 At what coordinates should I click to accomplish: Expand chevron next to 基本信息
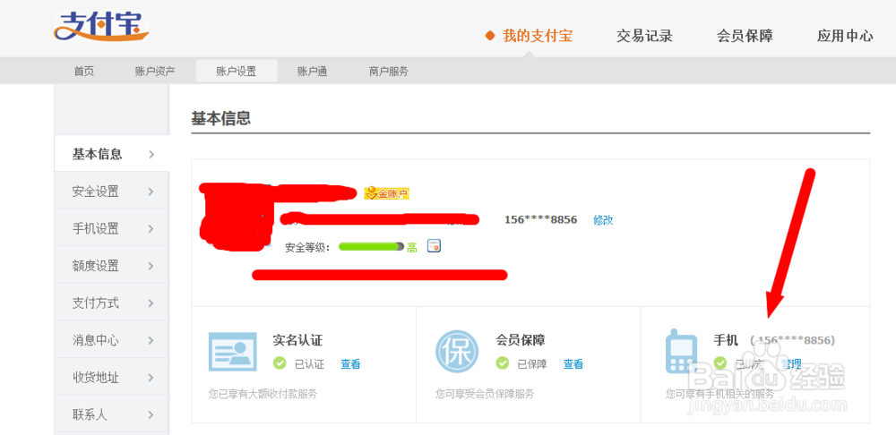click(151, 154)
